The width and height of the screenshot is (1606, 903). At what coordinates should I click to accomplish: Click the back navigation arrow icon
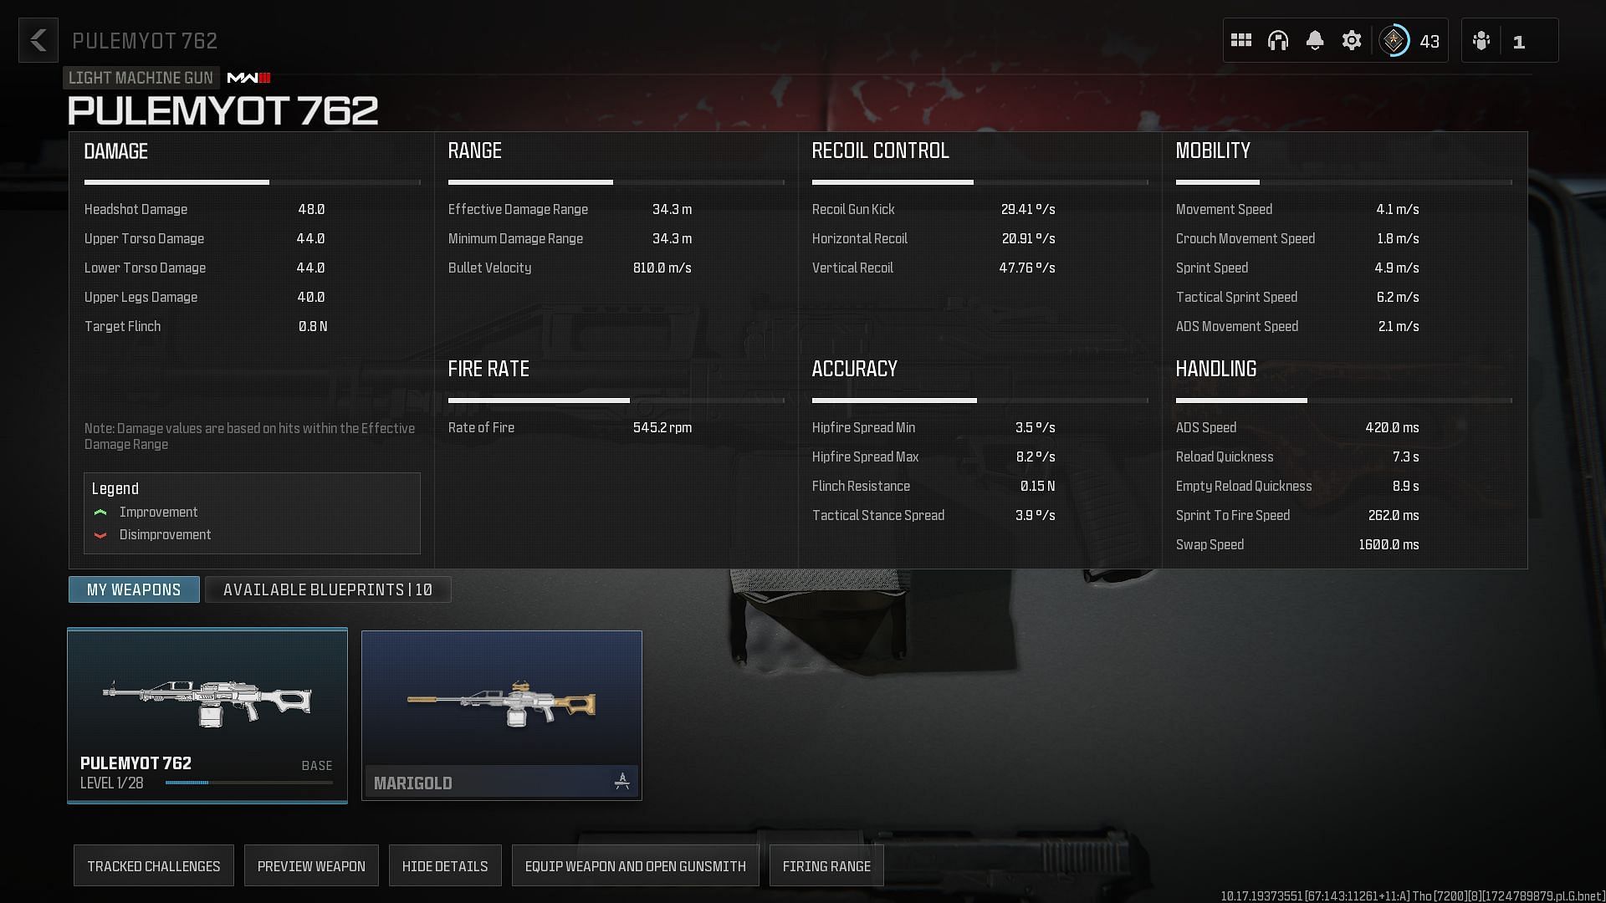38,41
